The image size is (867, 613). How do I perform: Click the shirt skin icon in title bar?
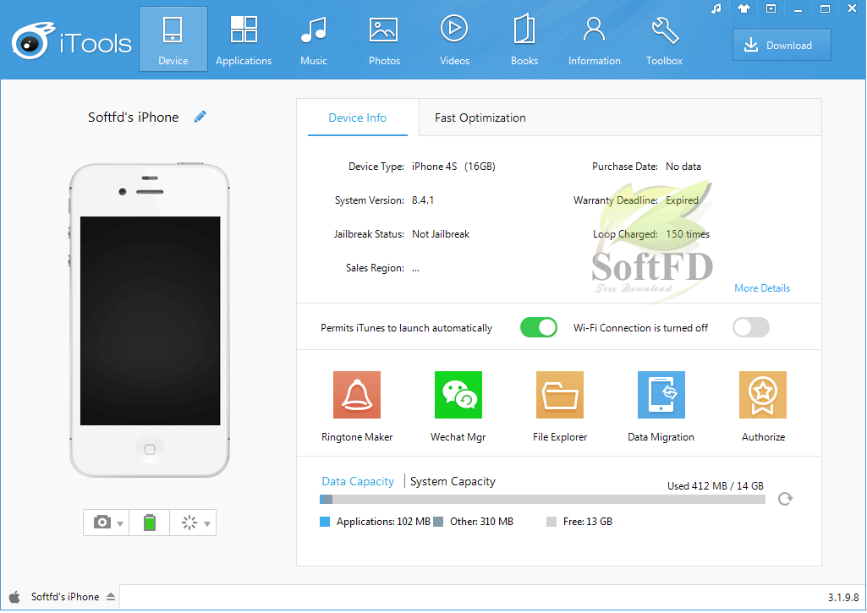[x=744, y=8]
